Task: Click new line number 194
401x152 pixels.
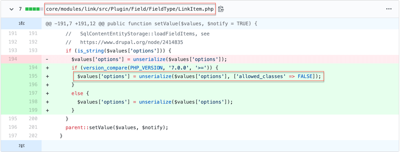Action: click(x=33, y=67)
